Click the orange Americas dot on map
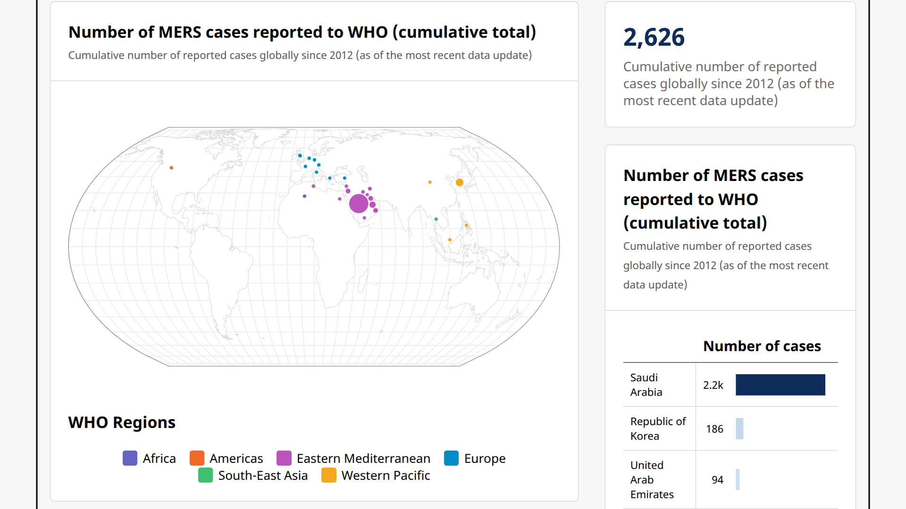Image resolution: width=906 pixels, height=509 pixels. pos(171,168)
